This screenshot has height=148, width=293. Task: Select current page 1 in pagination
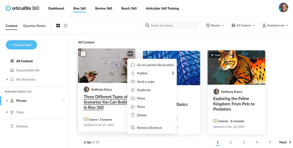[218, 142]
